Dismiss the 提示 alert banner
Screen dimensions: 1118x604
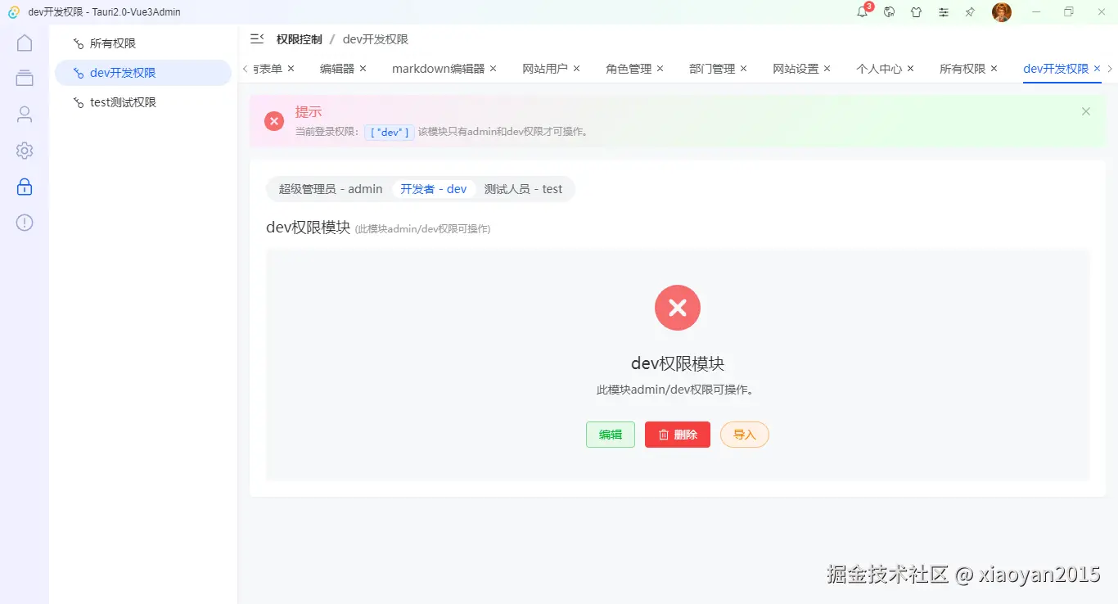point(1086,110)
